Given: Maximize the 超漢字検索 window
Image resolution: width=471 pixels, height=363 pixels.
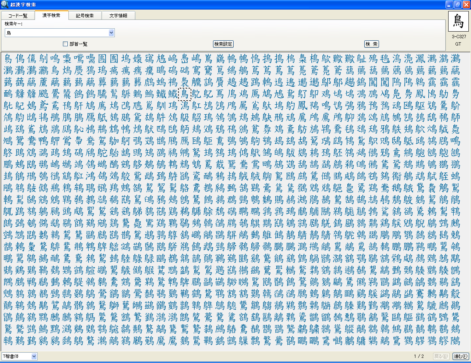Looking at the screenshot, I should (458, 4).
